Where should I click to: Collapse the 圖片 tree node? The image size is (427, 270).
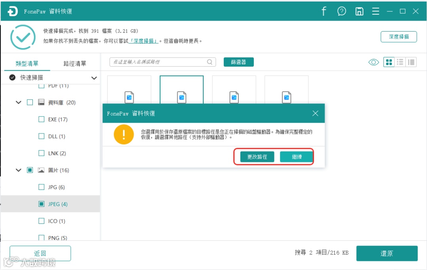click(x=19, y=170)
